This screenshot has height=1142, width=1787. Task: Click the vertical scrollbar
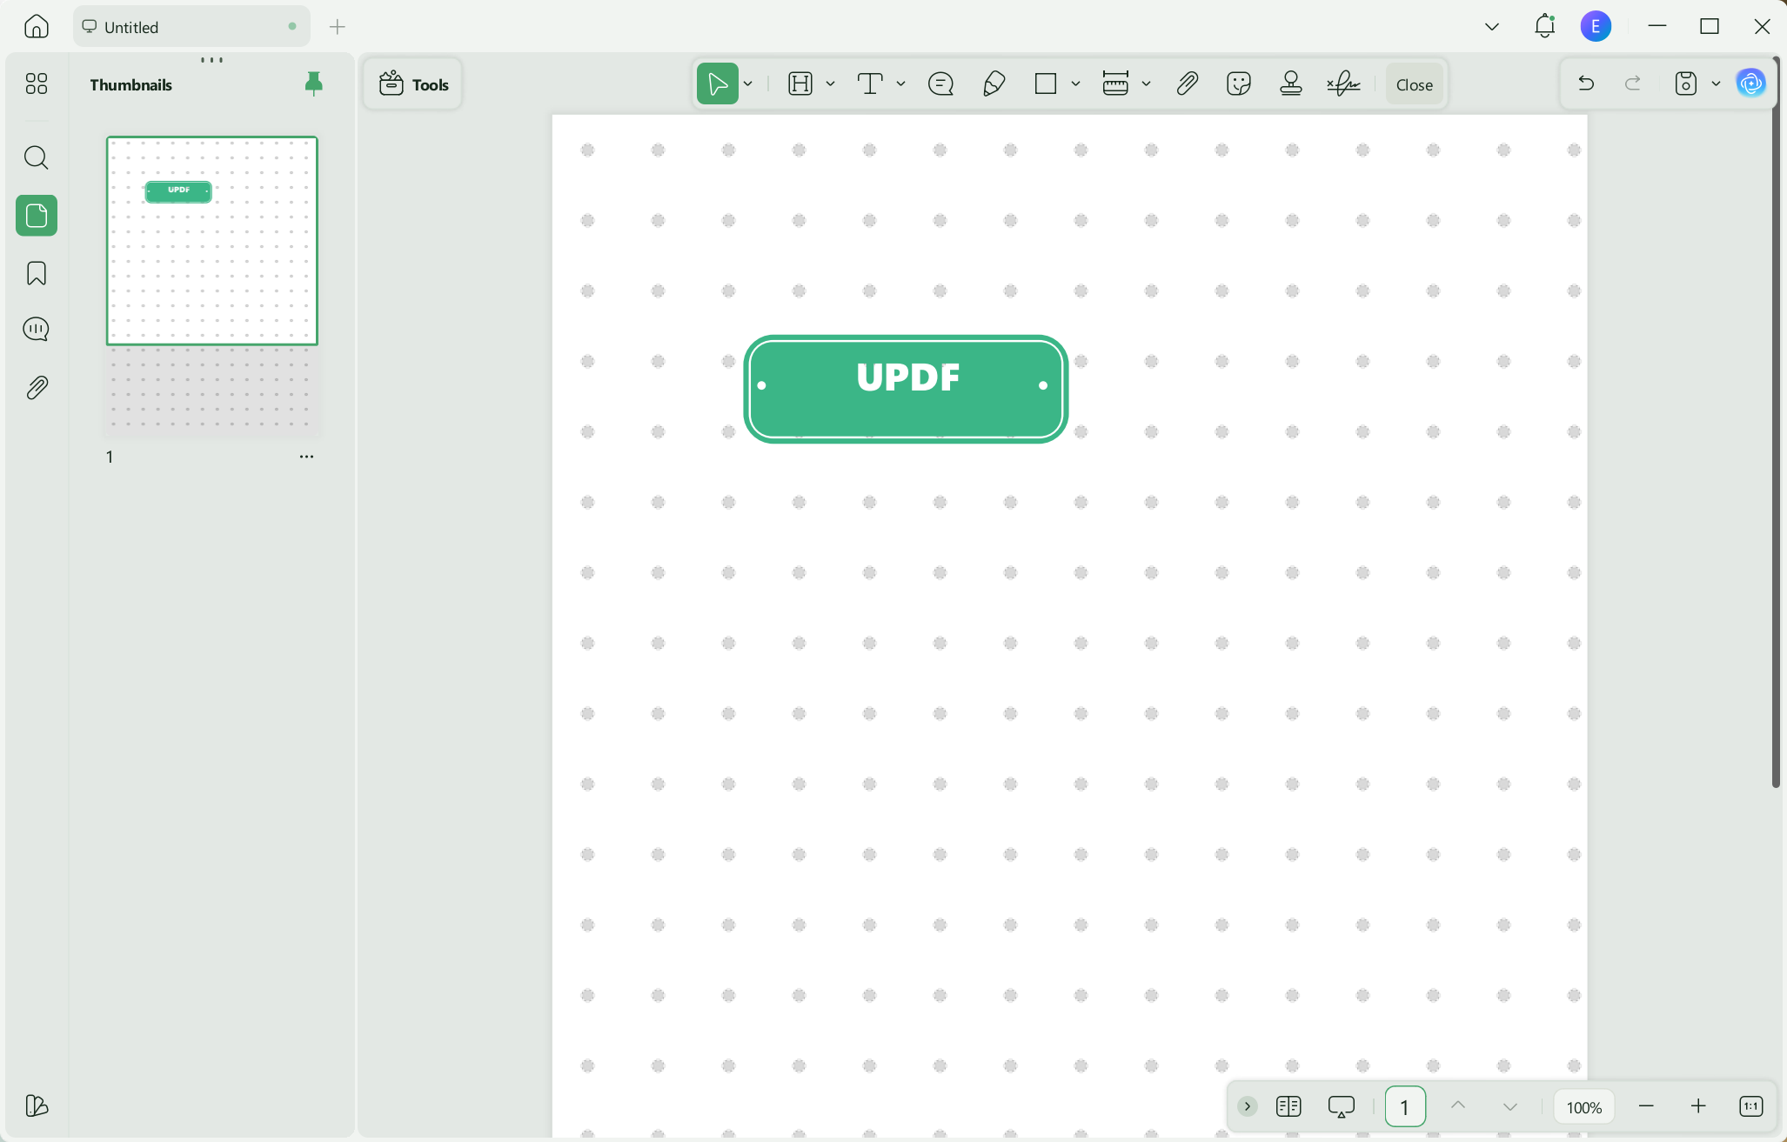1776,422
